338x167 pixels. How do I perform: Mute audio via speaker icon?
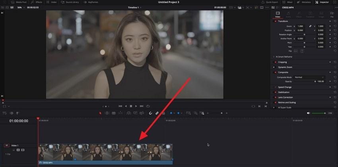[309, 113]
